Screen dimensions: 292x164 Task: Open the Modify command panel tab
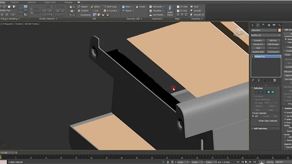tap(258, 25)
